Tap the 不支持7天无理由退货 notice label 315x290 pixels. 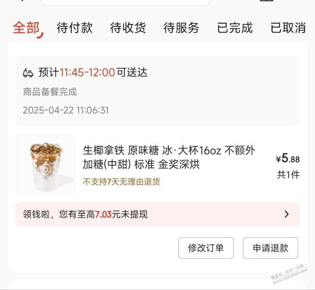(121, 182)
